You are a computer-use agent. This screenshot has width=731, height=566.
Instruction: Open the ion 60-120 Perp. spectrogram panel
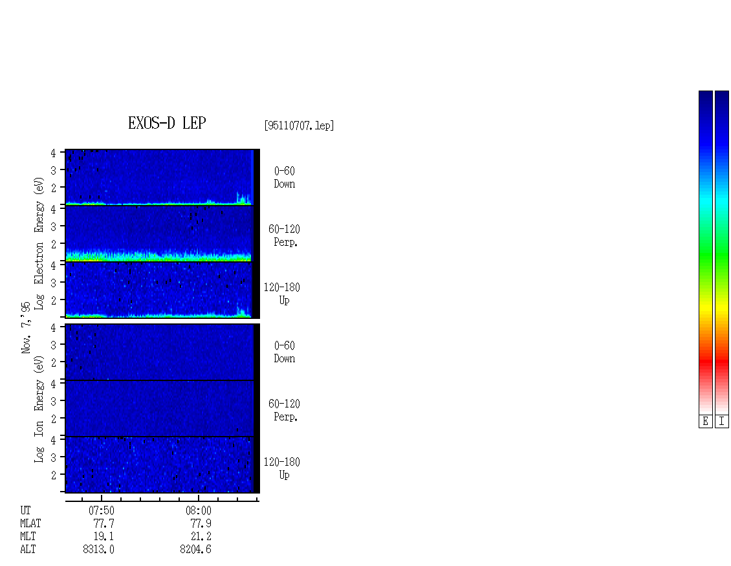[x=162, y=408]
